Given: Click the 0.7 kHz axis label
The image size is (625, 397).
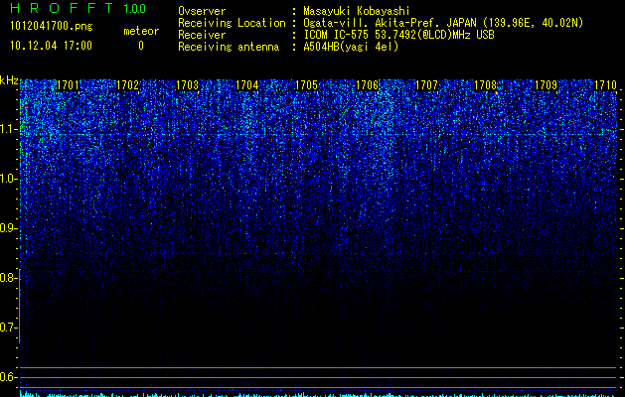Looking at the screenshot, I should coord(8,328).
